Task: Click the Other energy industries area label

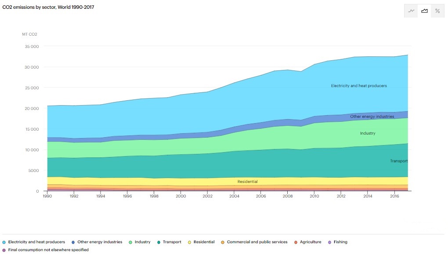Action: coord(372,117)
